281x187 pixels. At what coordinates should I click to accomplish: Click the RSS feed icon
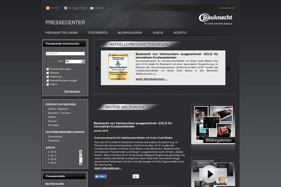[48, 8]
